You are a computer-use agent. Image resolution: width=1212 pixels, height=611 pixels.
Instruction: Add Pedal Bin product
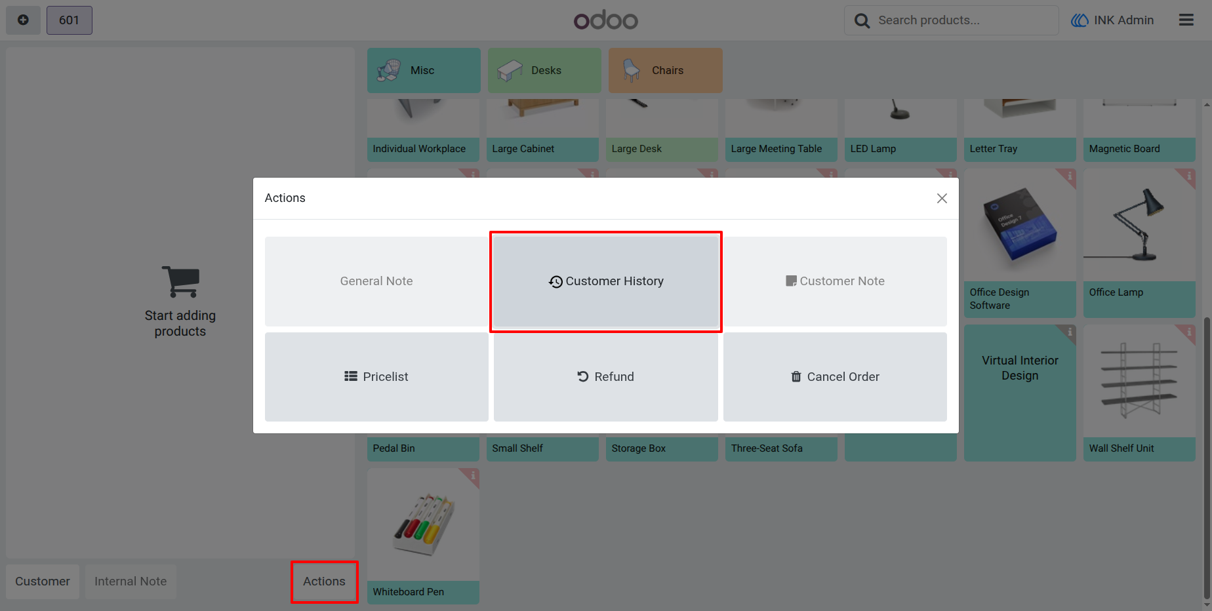tap(423, 448)
